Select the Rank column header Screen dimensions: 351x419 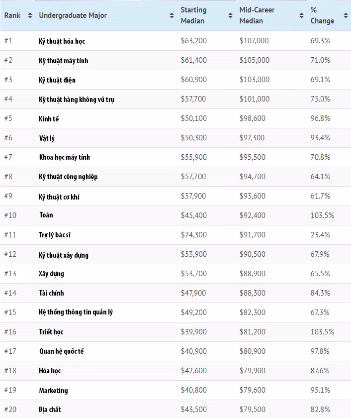click(x=12, y=15)
